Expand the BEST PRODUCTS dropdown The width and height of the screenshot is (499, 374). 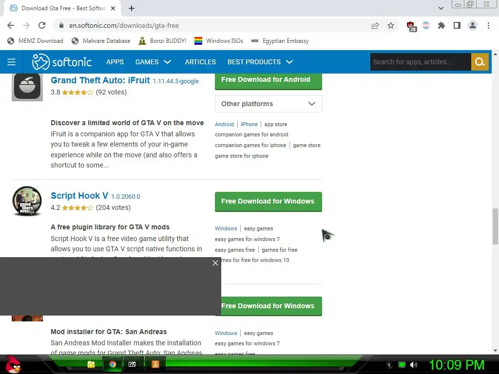point(260,62)
